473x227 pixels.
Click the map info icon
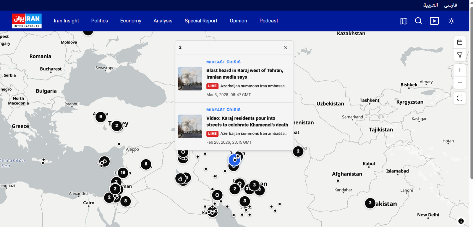point(461,221)
